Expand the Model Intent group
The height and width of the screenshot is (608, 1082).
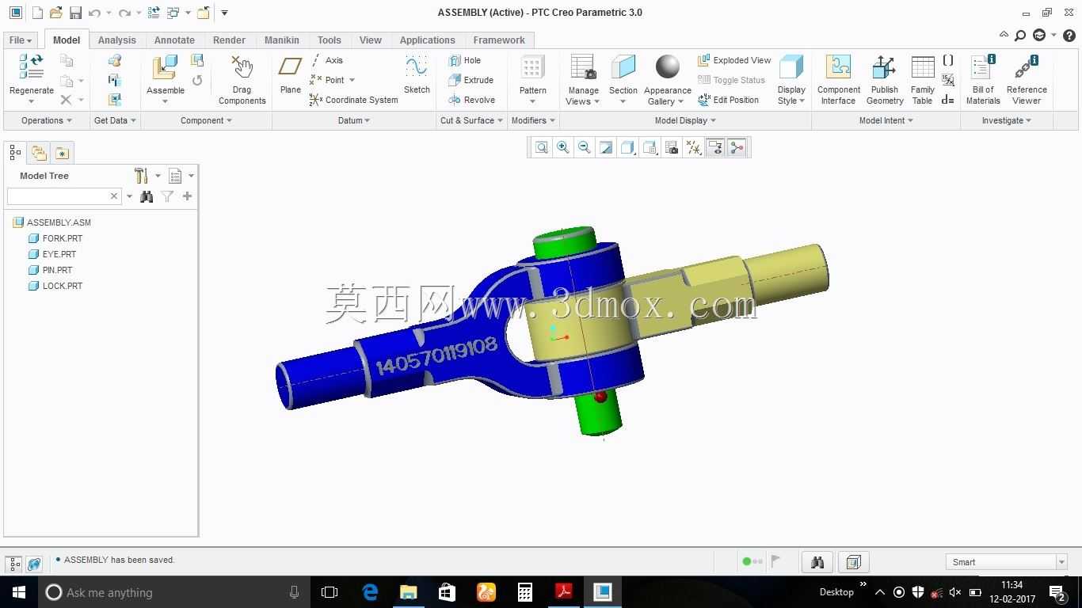click(886, 120)
